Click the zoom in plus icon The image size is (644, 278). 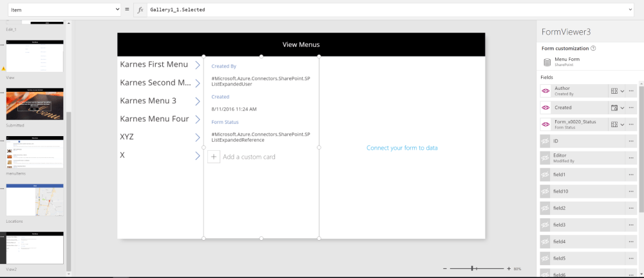point(509,268)
